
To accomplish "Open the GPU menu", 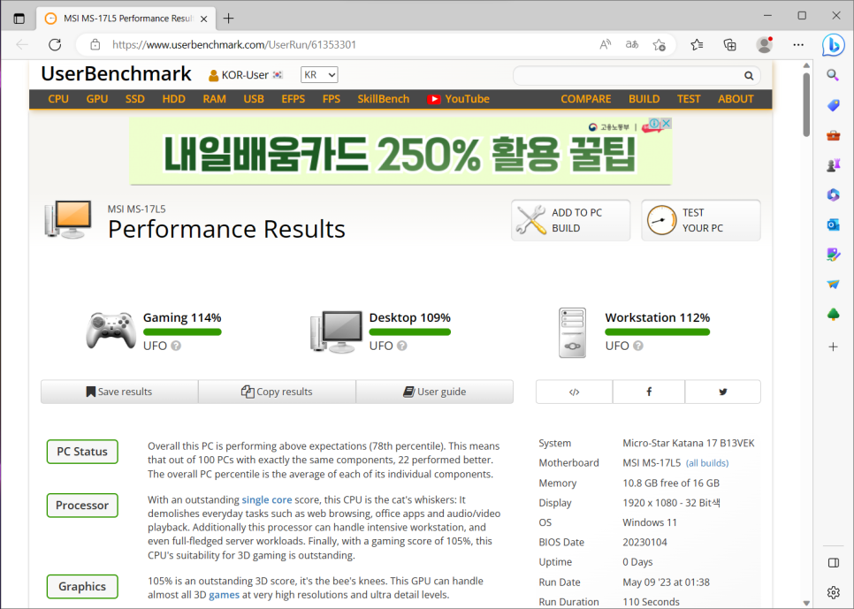I will pyautogui.click(x=97, y=99).
